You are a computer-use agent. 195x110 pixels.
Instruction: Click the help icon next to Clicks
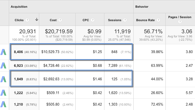pyautogui.click(x=27, y=20)
